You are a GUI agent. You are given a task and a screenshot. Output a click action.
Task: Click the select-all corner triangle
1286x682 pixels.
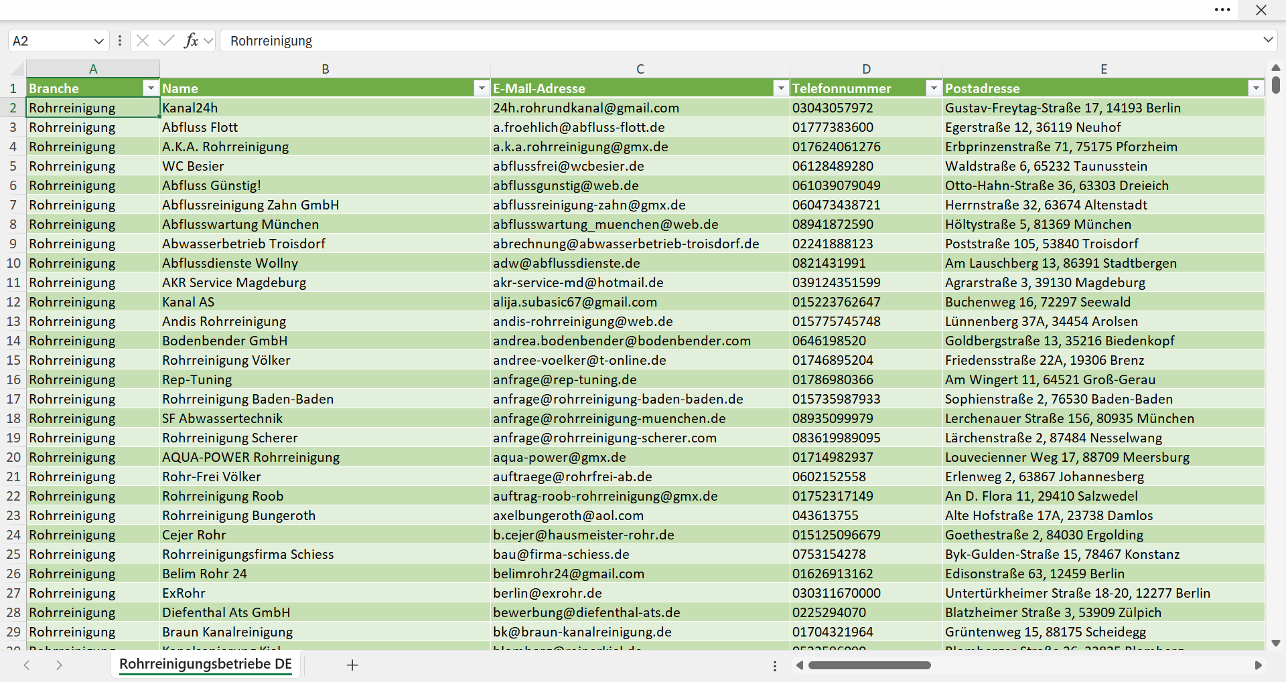[x=17, y=69]
